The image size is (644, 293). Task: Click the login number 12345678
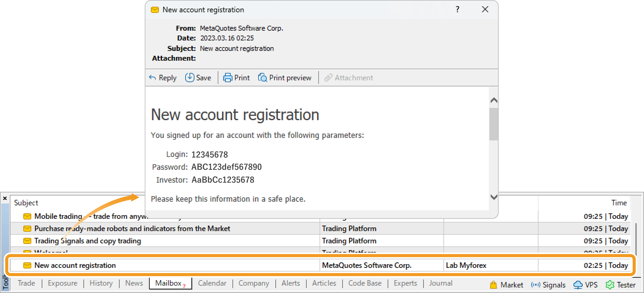tap(210, 154)
